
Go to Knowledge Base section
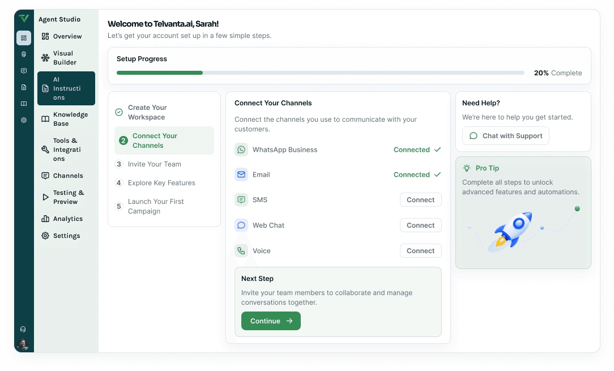pyautogui.click(x=66, y=119)
